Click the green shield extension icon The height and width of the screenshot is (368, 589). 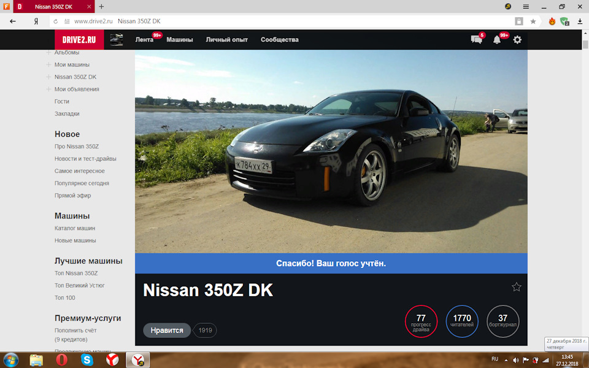pos(564,21)
